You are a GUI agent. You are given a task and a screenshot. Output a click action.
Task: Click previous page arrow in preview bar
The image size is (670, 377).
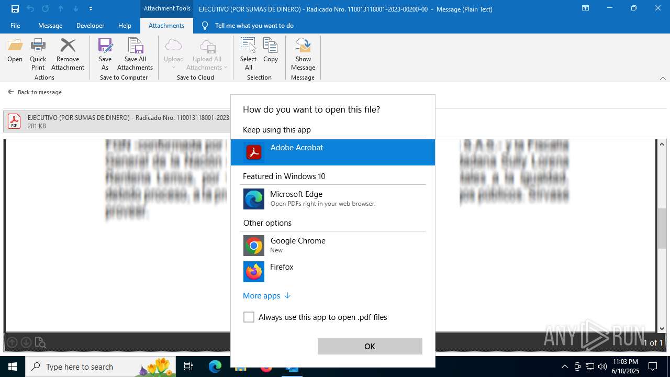12,342
